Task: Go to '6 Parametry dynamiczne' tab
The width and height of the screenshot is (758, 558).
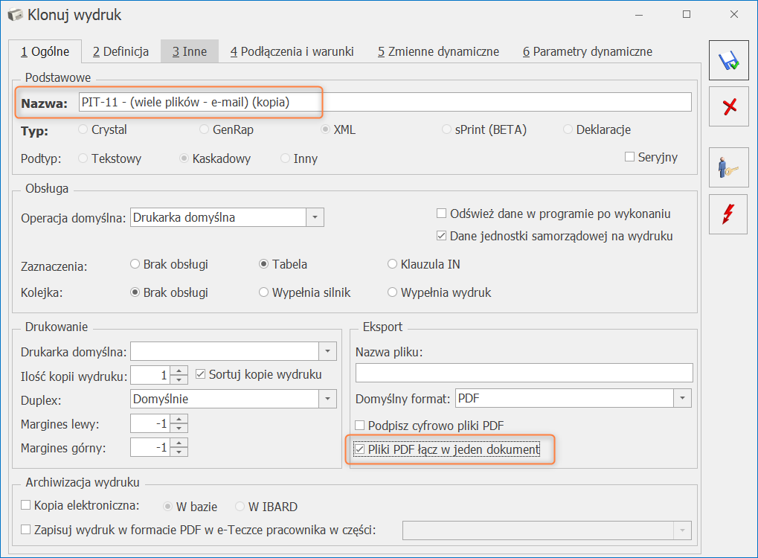Action: point(587,51)
